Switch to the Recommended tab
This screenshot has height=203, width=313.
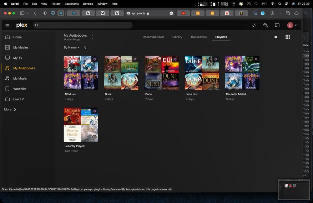tap(153, 37)
